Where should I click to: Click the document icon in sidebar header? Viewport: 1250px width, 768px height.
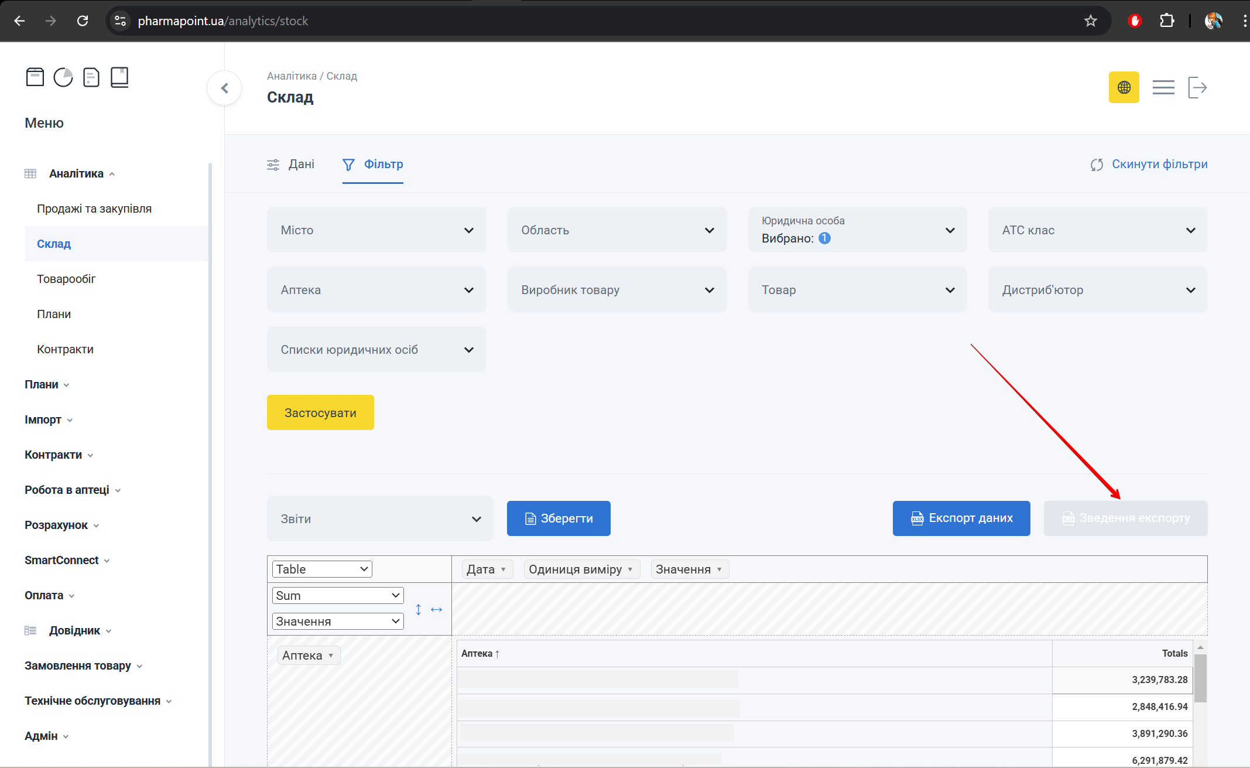[x=91, y=77]
